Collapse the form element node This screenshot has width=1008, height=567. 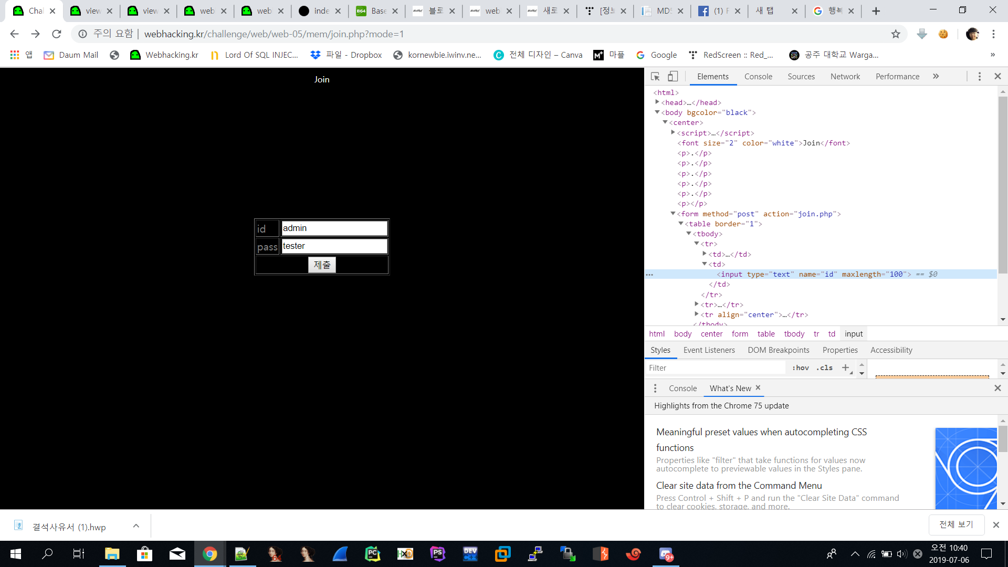[x=673, y=214]
